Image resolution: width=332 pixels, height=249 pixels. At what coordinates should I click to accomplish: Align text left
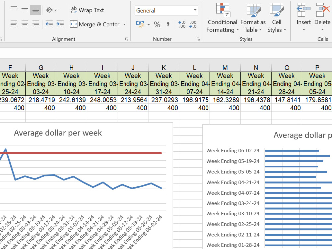pos(14,24)
